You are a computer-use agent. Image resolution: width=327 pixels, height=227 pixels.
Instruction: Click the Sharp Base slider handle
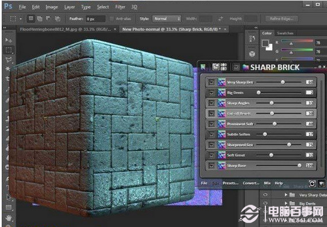pyautogui.click(x=300, y=165)
